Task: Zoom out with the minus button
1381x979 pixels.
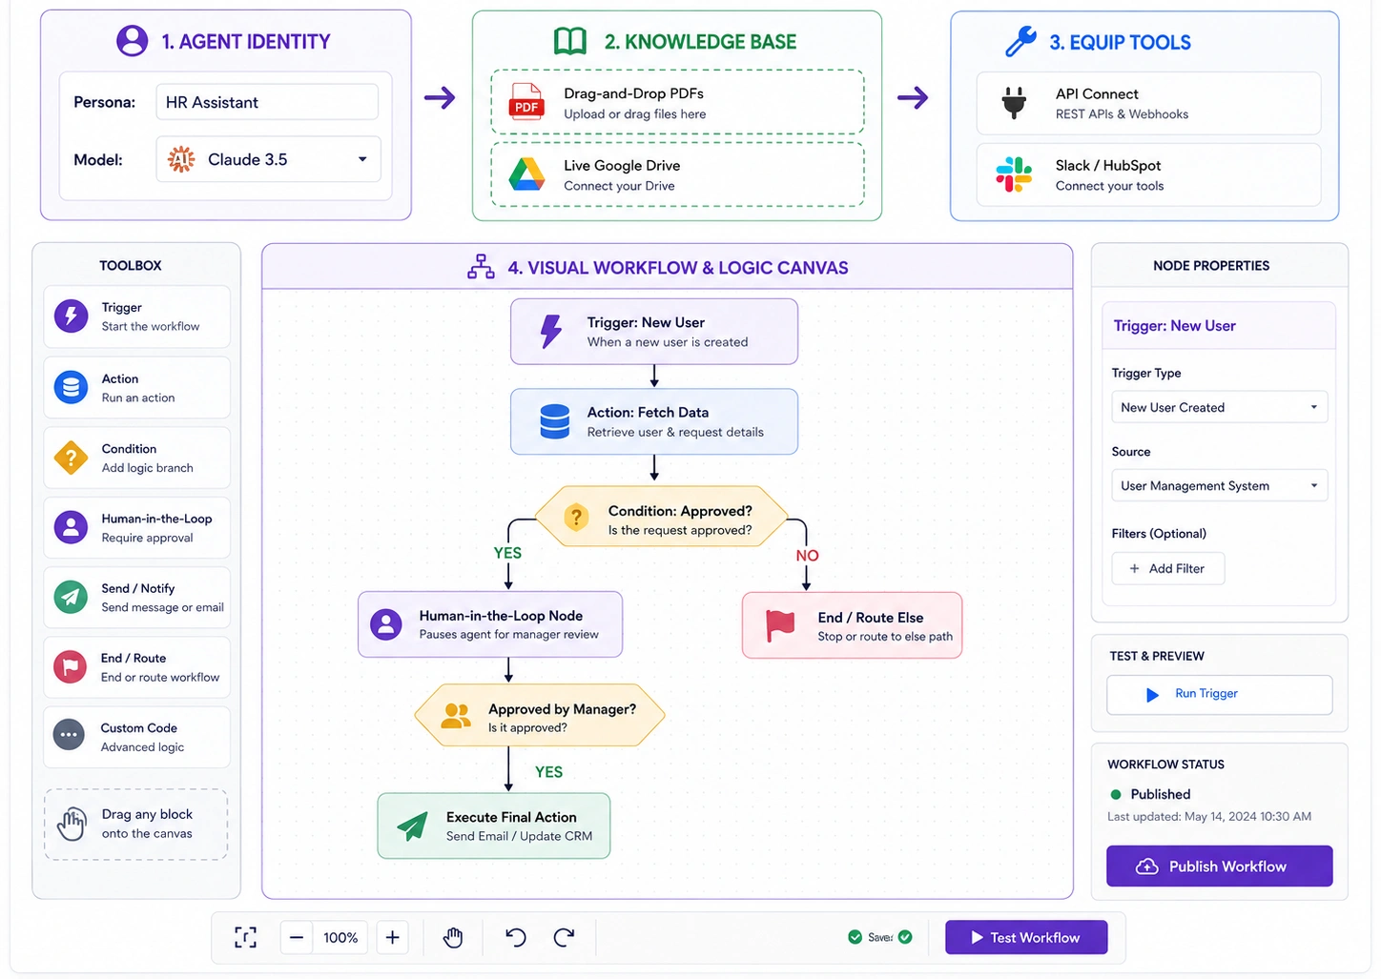Action: pos(297,937)
